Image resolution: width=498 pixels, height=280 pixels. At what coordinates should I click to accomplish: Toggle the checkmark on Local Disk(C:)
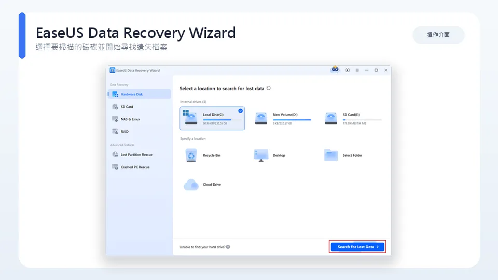pos(240,111)
